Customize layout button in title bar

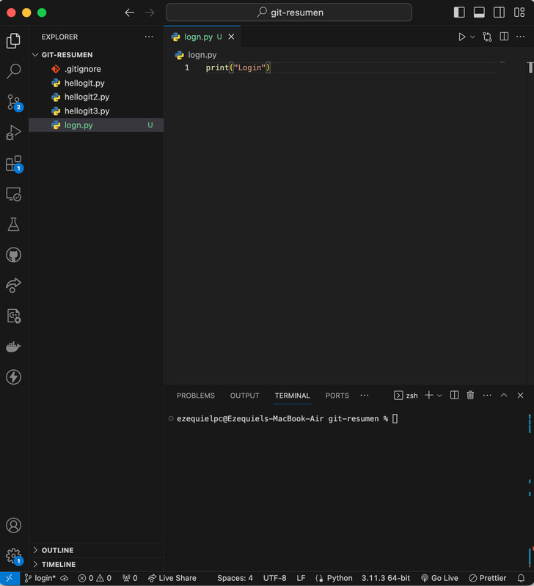tap(519, 12)
